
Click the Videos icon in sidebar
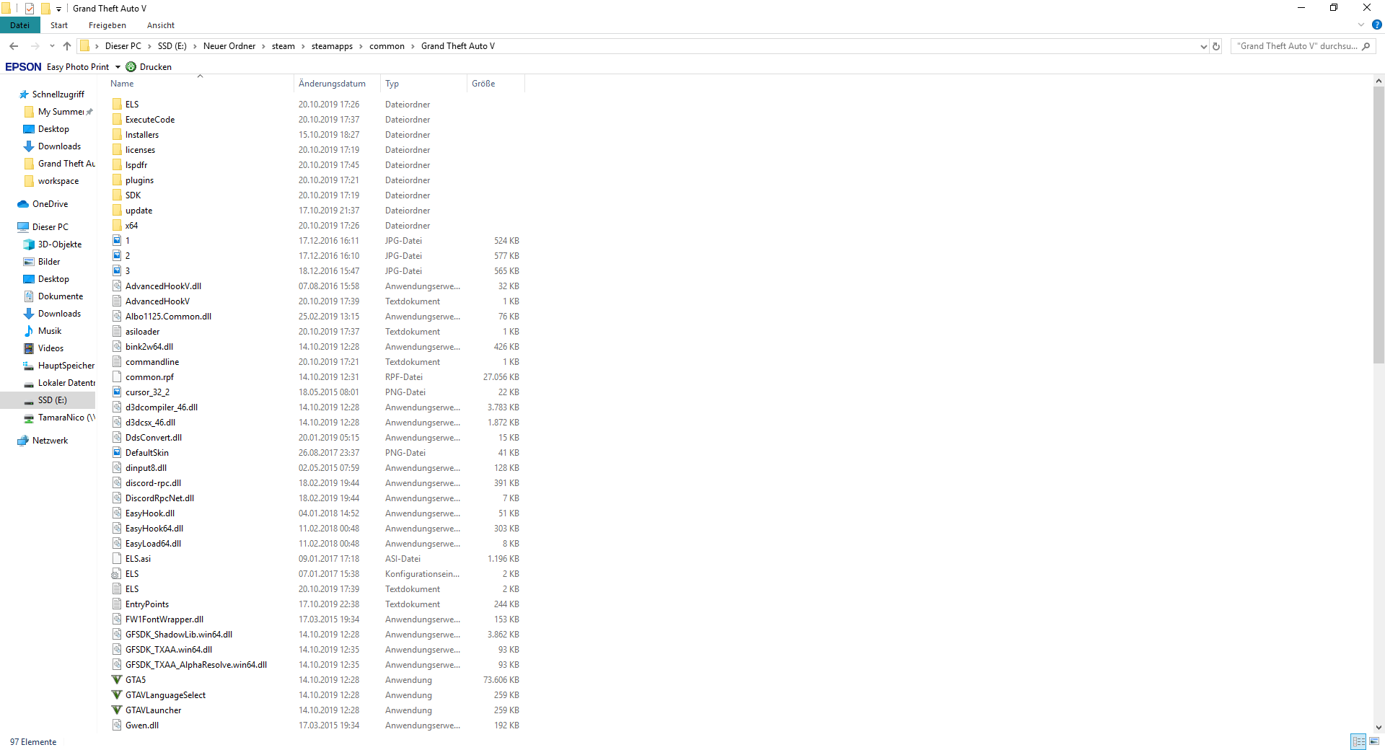point(29,348)
